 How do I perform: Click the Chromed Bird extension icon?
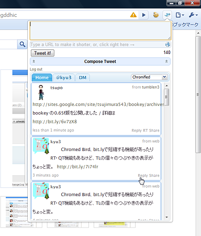click(167, 15)
